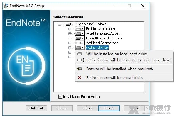Click the local hard drive icon in menu
Image resolution: width=176 pixels, height=117 pixels.
80,54
